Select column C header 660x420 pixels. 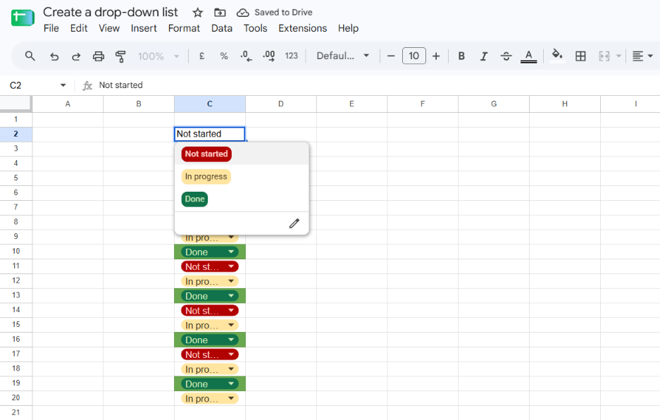[210, 104]
